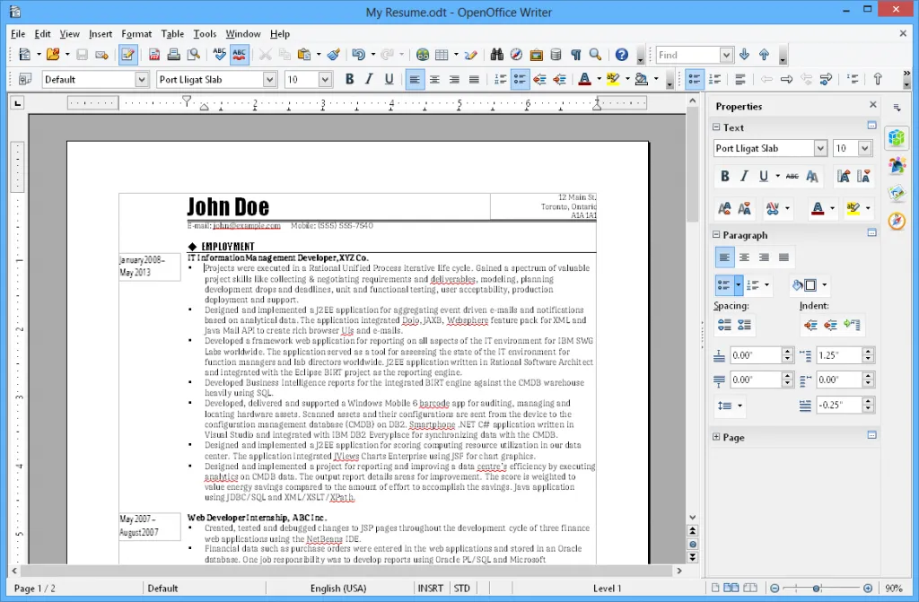Select the Undo arrow icon
The height and width of the screenshot is (602, 919).
[x=360, y=53]
